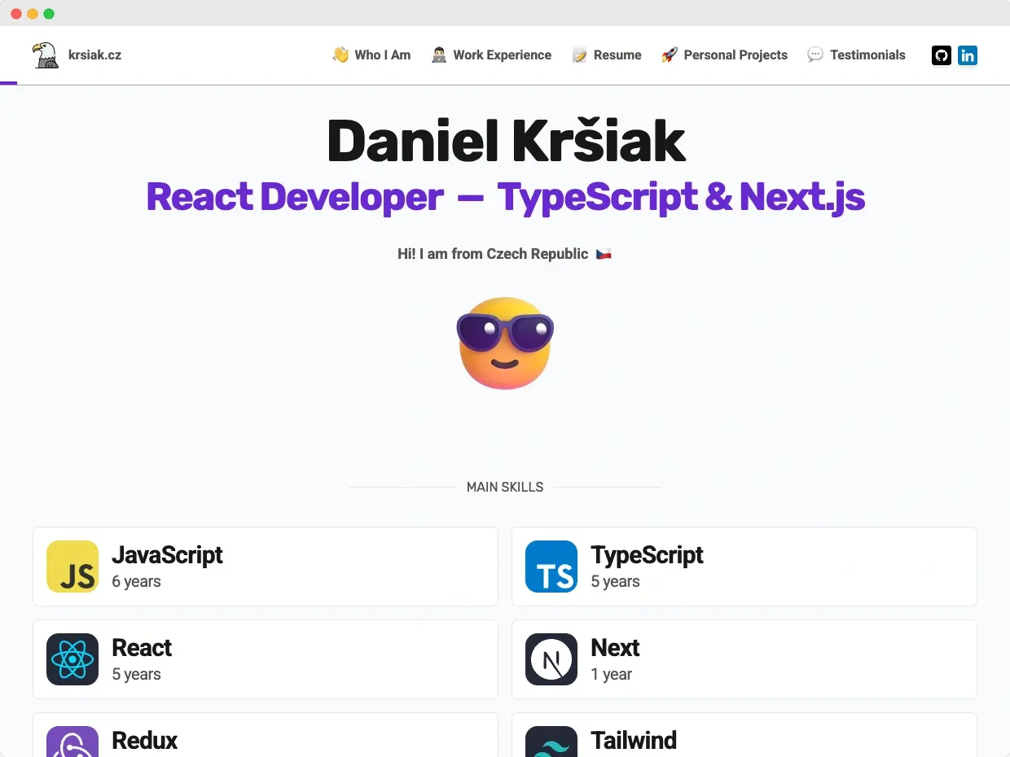Click the Work Experience person emoji
Viewport: 1010px width, 757px height.
(x=439, y=55)
